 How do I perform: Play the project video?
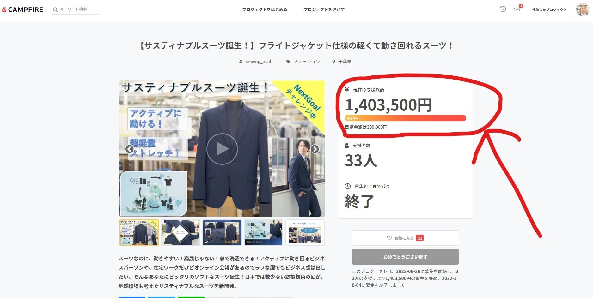(x=222, y=149)
